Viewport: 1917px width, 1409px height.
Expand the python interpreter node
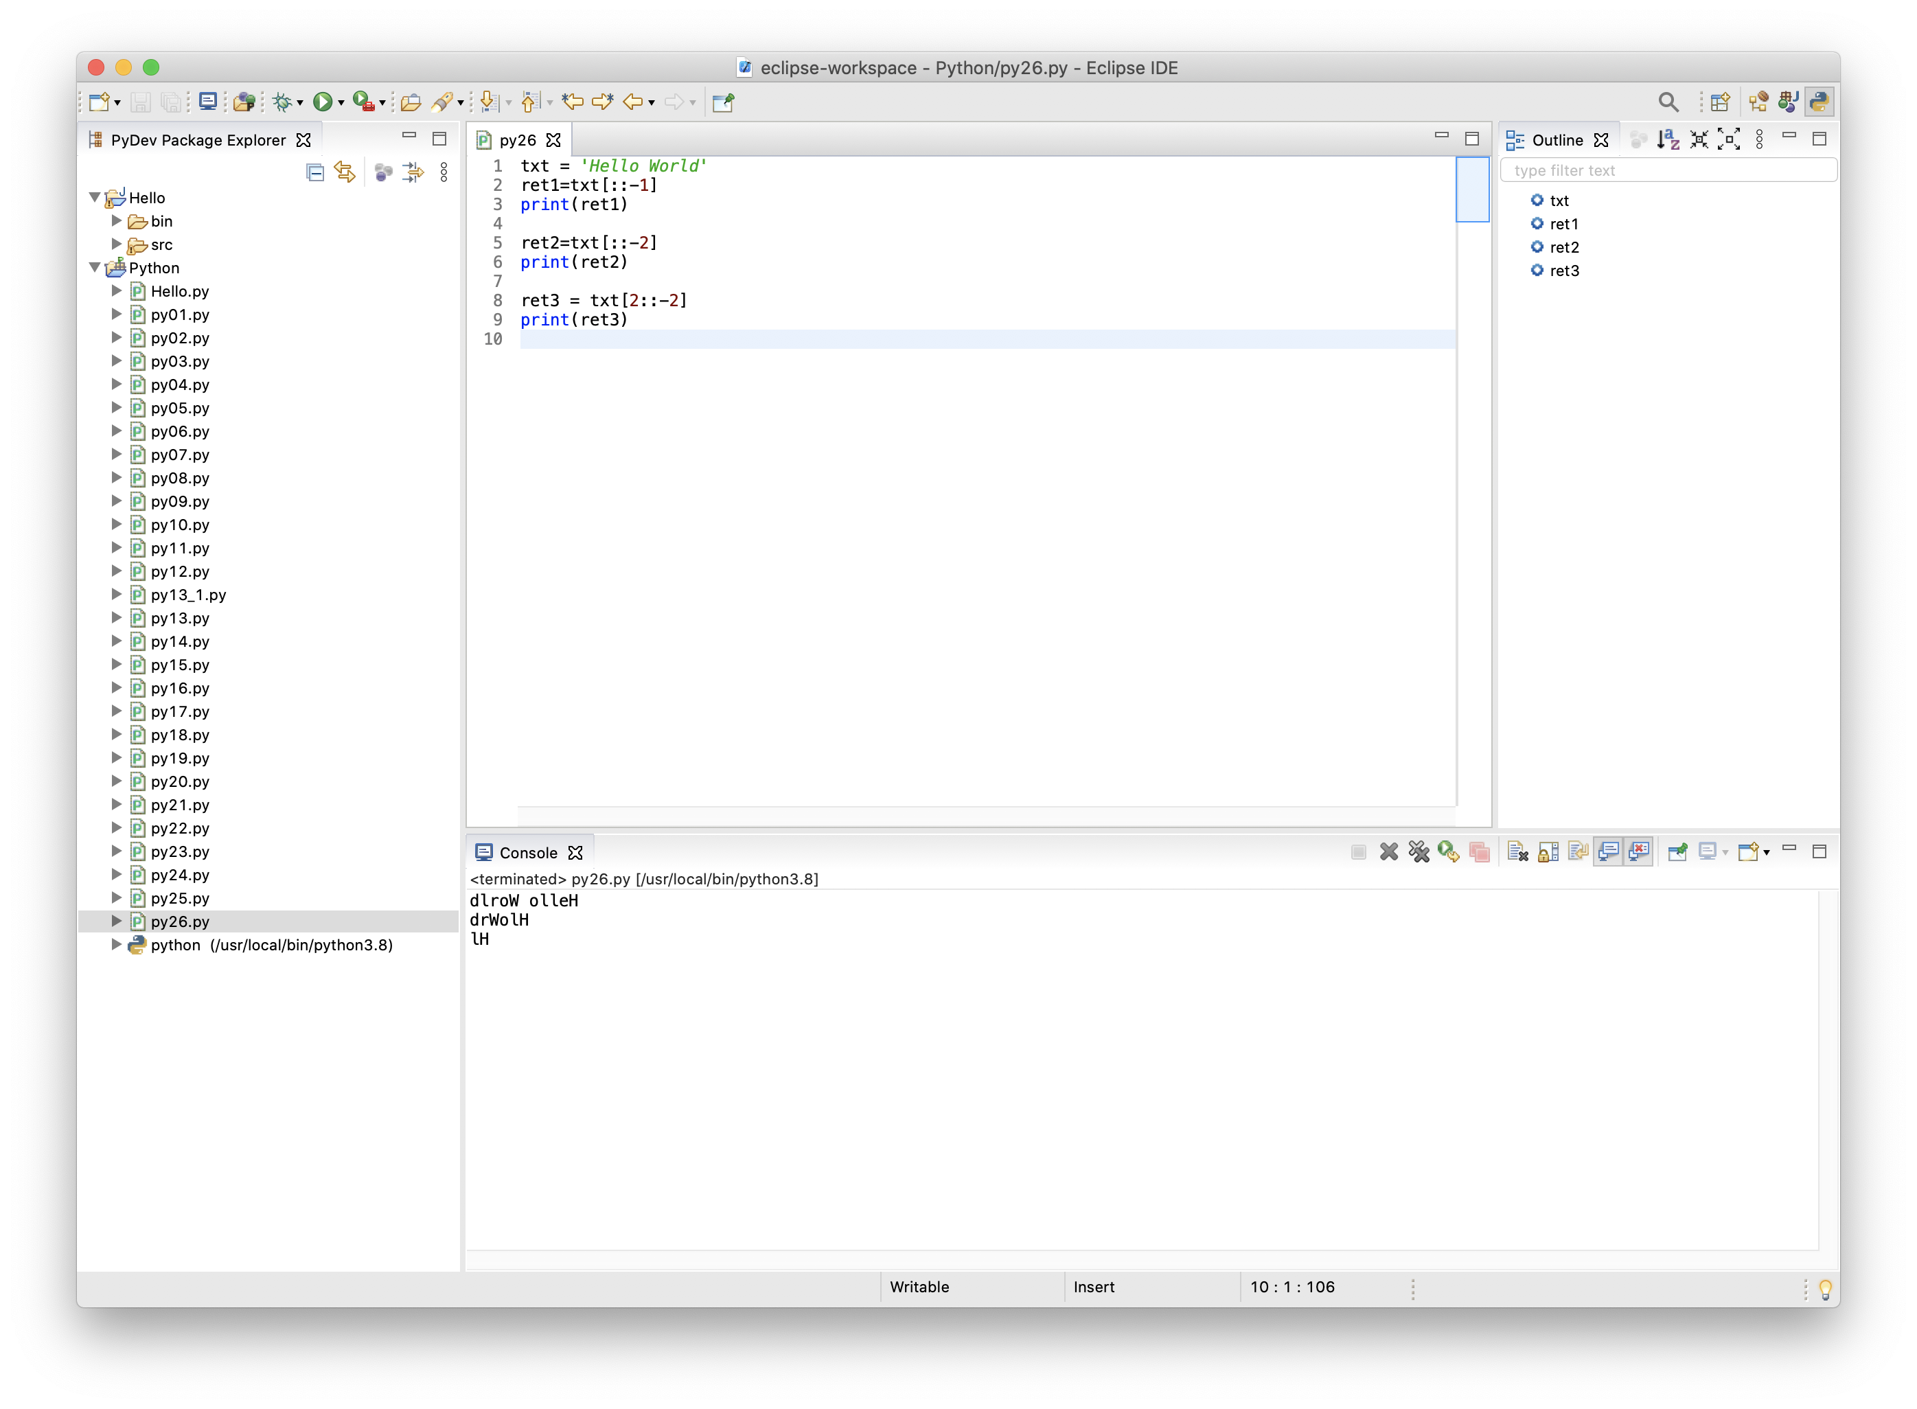[x=117, y=944]
